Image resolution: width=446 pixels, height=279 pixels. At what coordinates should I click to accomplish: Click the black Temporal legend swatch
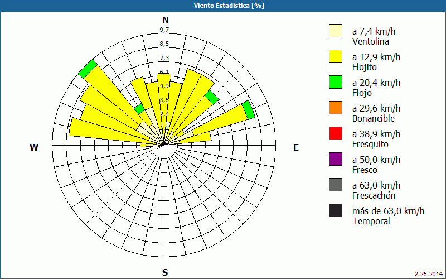336,210
